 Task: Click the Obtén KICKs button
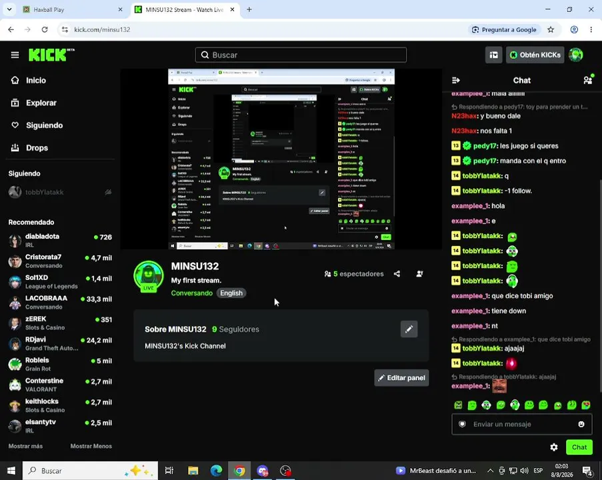(x=535, y=55)
